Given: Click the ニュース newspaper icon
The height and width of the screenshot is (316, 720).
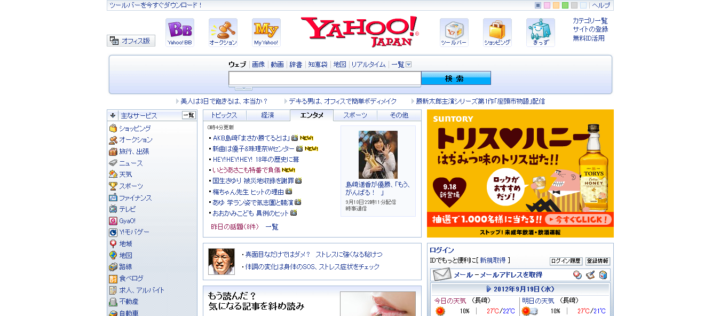Looking at the screenshot, I should (113, 163).
